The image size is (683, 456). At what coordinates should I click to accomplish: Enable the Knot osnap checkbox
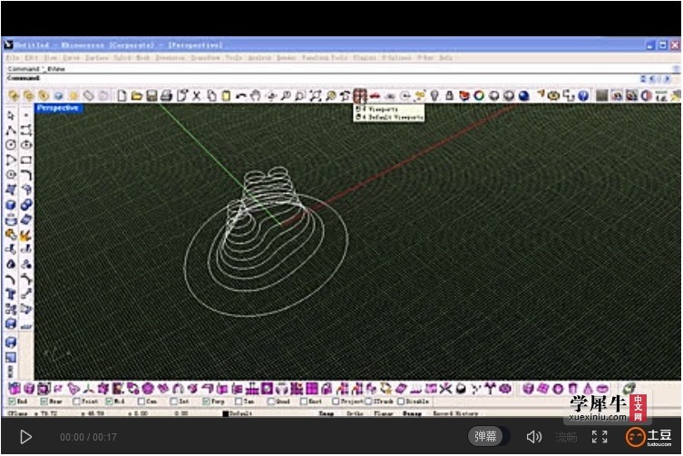tap(304, 401)
